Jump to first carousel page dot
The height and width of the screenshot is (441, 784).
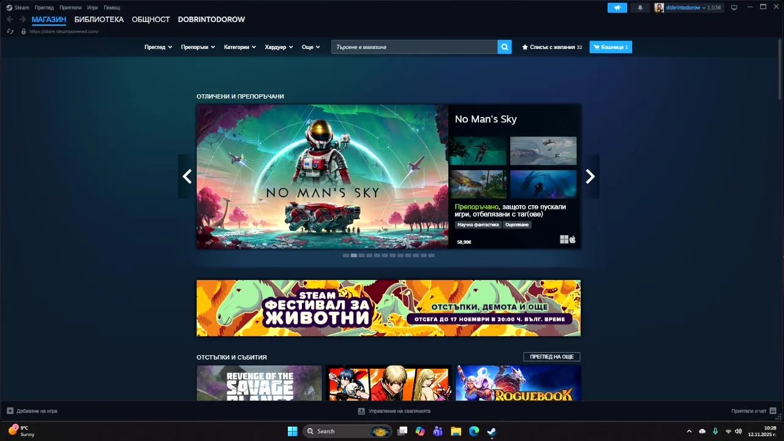pyautogui.click(x=346, y=255)
